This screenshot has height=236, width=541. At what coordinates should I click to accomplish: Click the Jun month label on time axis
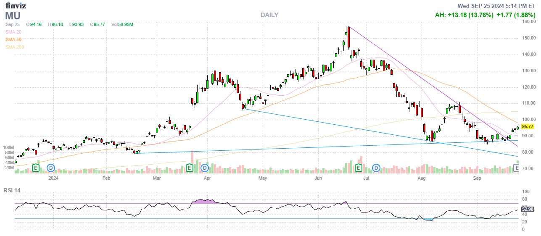[319, 178]
